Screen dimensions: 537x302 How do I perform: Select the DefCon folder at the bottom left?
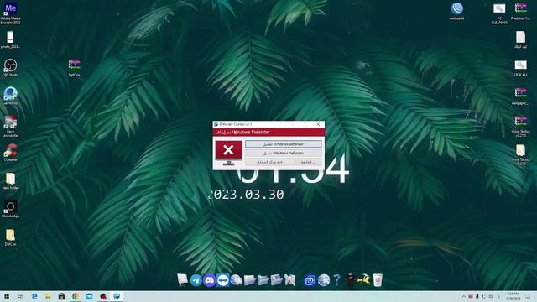click(10, 237)
